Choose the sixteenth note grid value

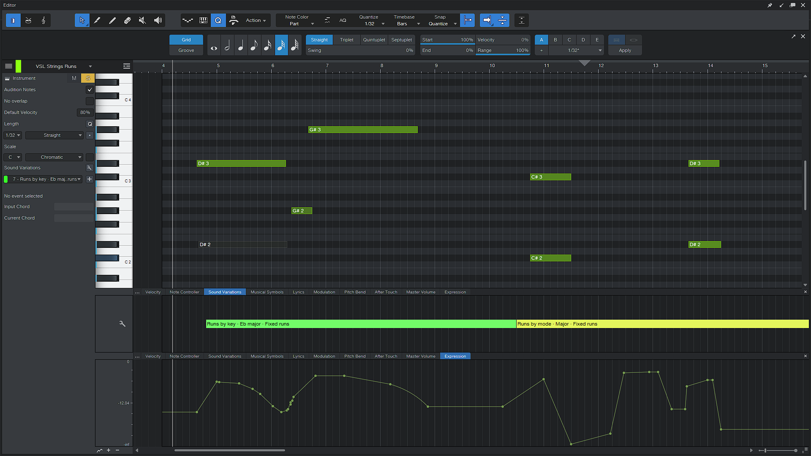click(268, 45)
